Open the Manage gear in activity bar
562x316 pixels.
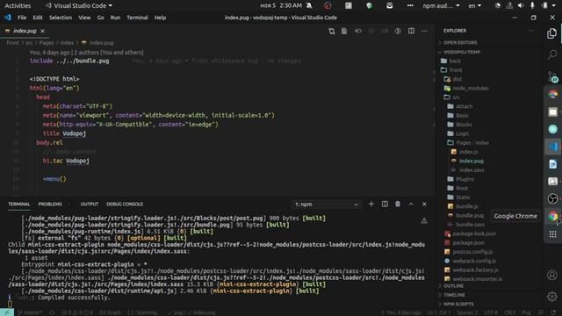pyautogui.click(x=552, y=297)
